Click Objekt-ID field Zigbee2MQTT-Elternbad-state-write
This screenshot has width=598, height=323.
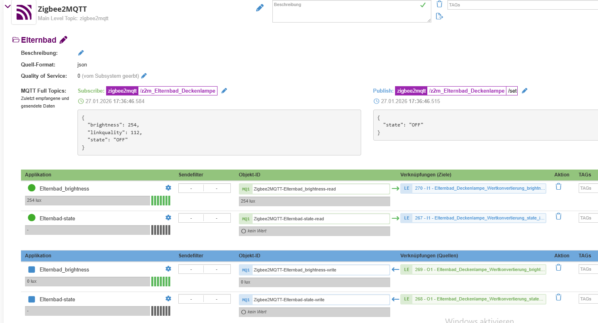[320, 300]
